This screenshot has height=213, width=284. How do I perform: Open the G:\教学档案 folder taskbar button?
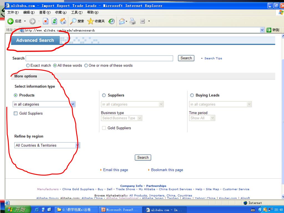click(76, 210)
